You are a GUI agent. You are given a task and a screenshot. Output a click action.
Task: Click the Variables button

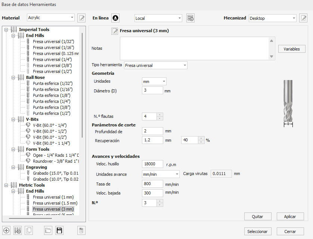click(292, 49)
